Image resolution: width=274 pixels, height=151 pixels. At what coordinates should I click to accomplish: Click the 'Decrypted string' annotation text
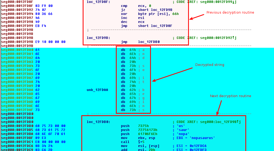tap(210, 65)
